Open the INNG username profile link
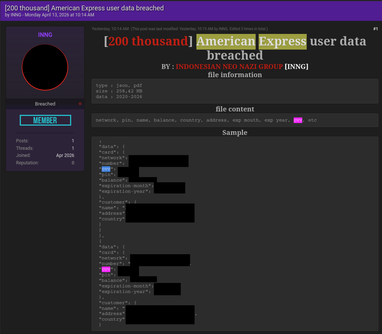Viewport: 382px width, 334px height. click(45, 35)
